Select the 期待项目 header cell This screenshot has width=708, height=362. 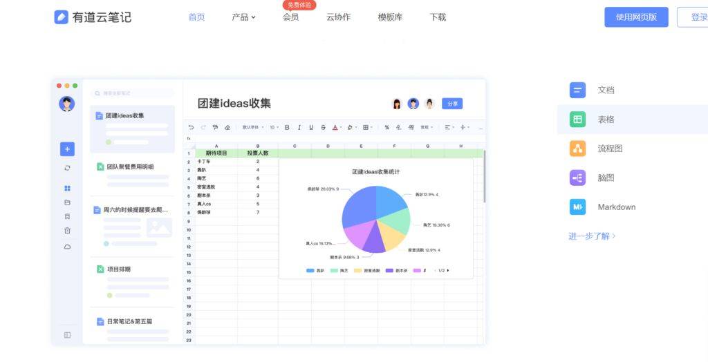click(x=216, y=153)
